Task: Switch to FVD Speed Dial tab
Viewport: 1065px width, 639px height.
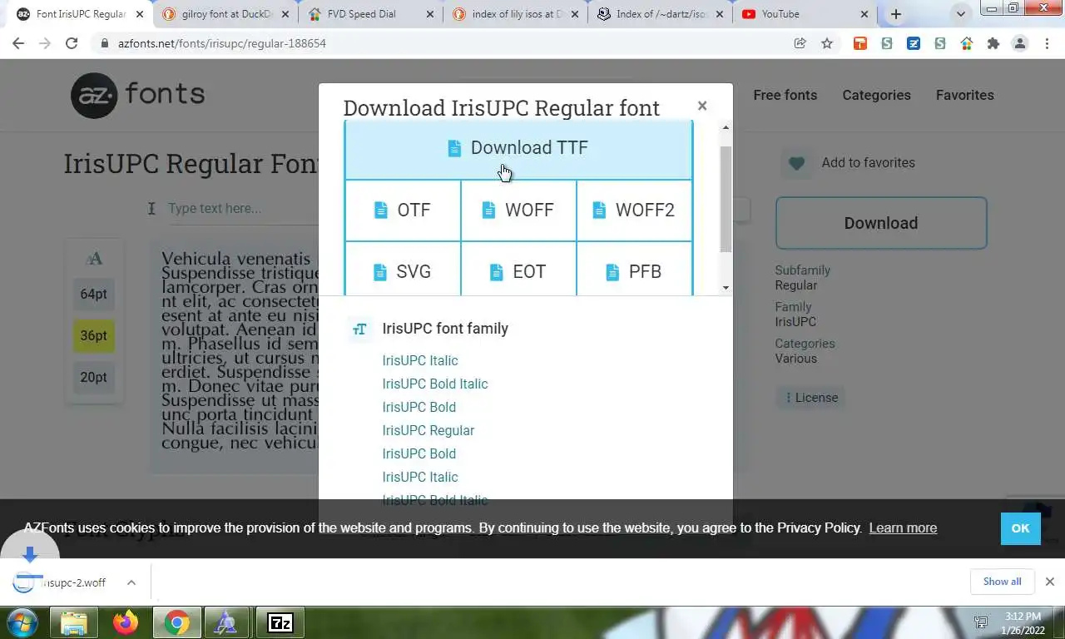Action: 370,14
